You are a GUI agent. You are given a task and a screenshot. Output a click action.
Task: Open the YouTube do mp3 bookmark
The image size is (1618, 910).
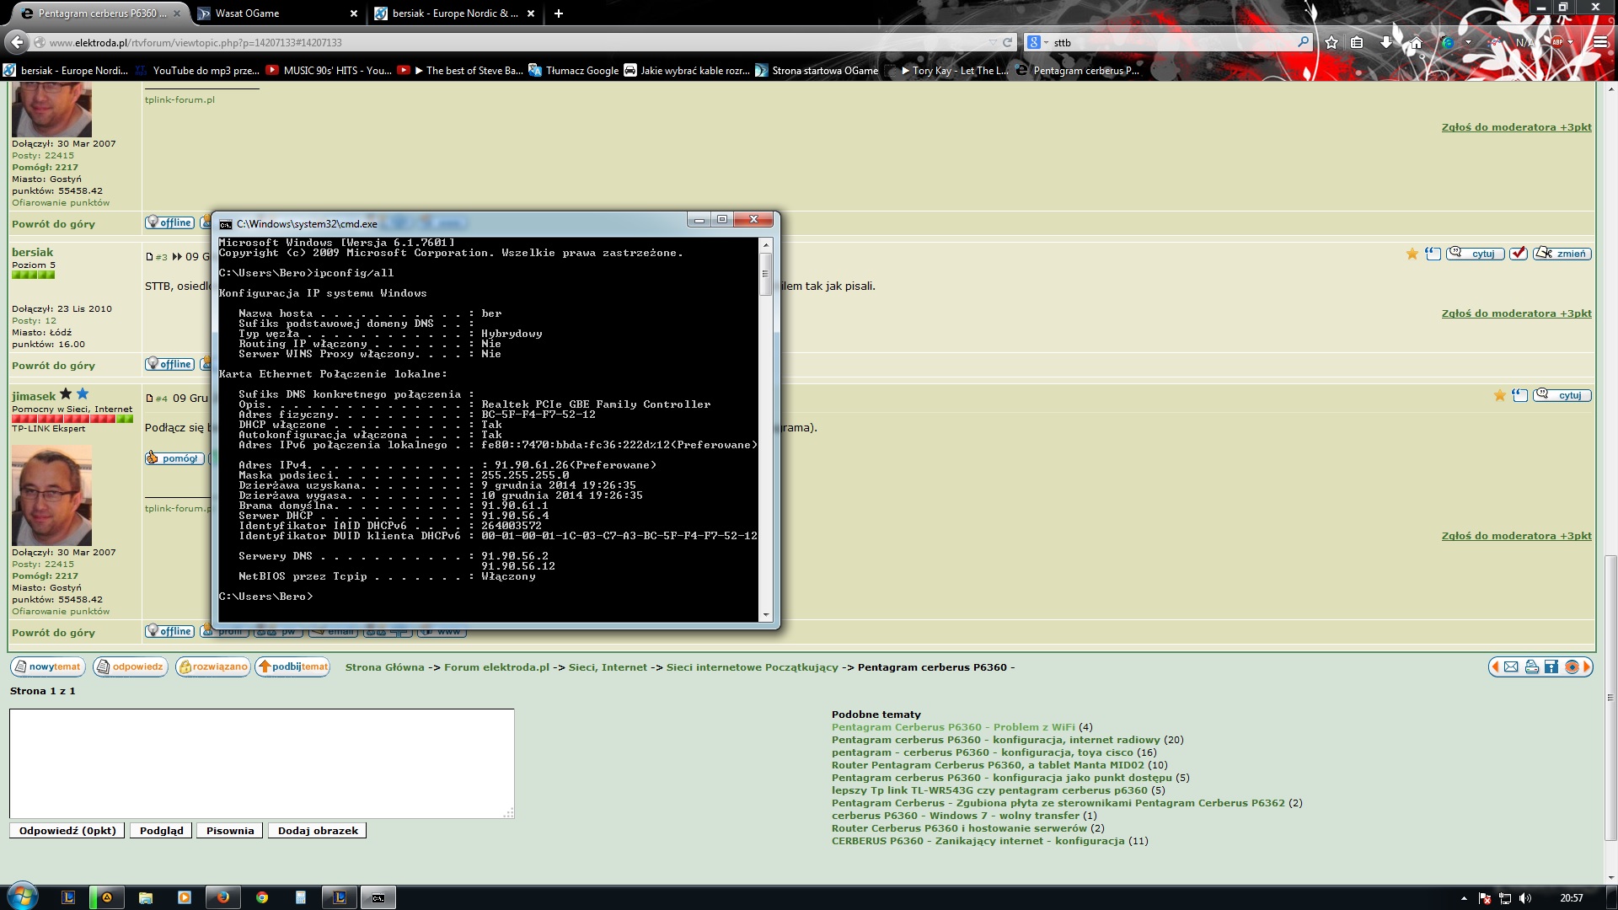point(197,71)
